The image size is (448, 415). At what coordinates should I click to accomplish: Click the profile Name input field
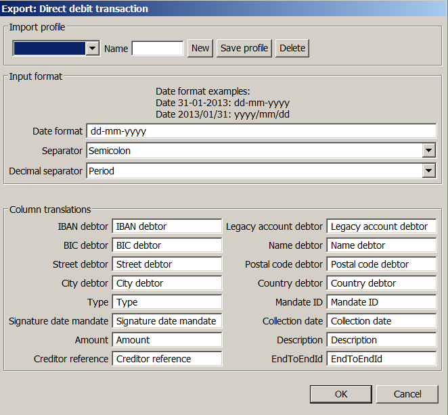(x=158, y=48)
